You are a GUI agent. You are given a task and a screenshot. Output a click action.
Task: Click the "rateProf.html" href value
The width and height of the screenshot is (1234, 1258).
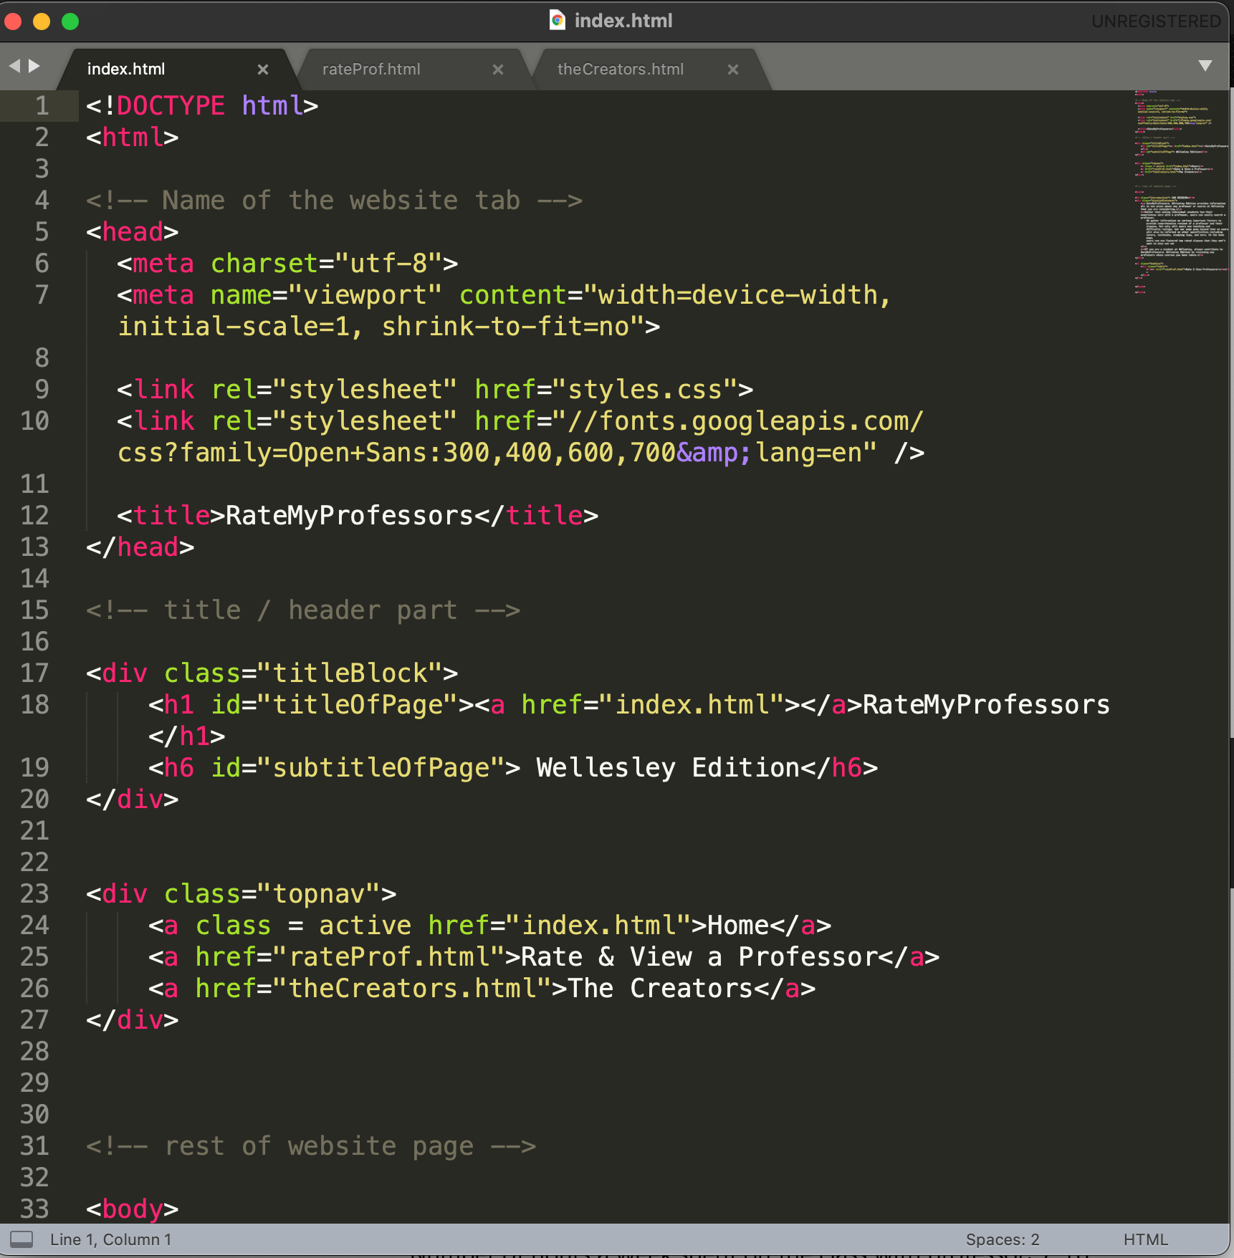(388, 957)
